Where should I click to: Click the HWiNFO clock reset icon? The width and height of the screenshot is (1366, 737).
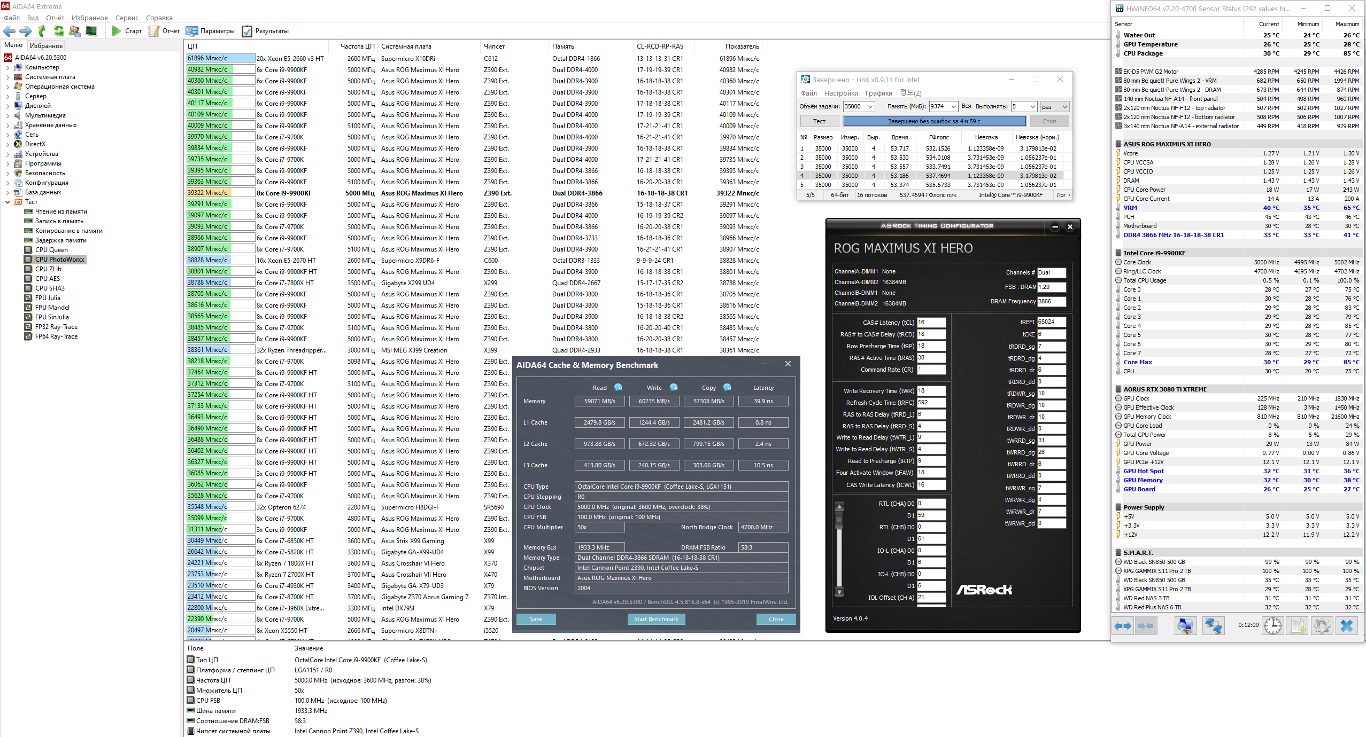[x=1272, y=625]
